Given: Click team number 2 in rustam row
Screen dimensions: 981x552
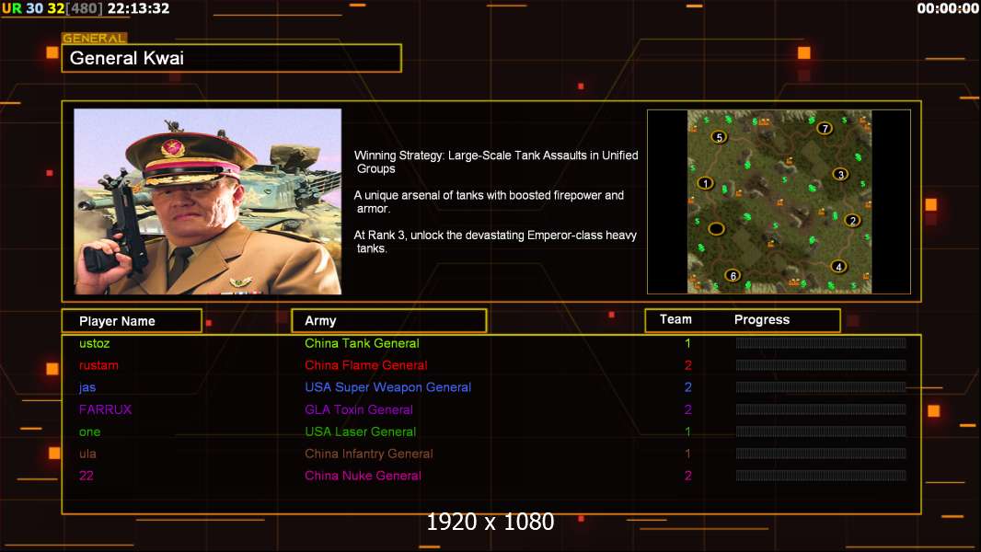Looking at the screenshot, I should point(687,365).
